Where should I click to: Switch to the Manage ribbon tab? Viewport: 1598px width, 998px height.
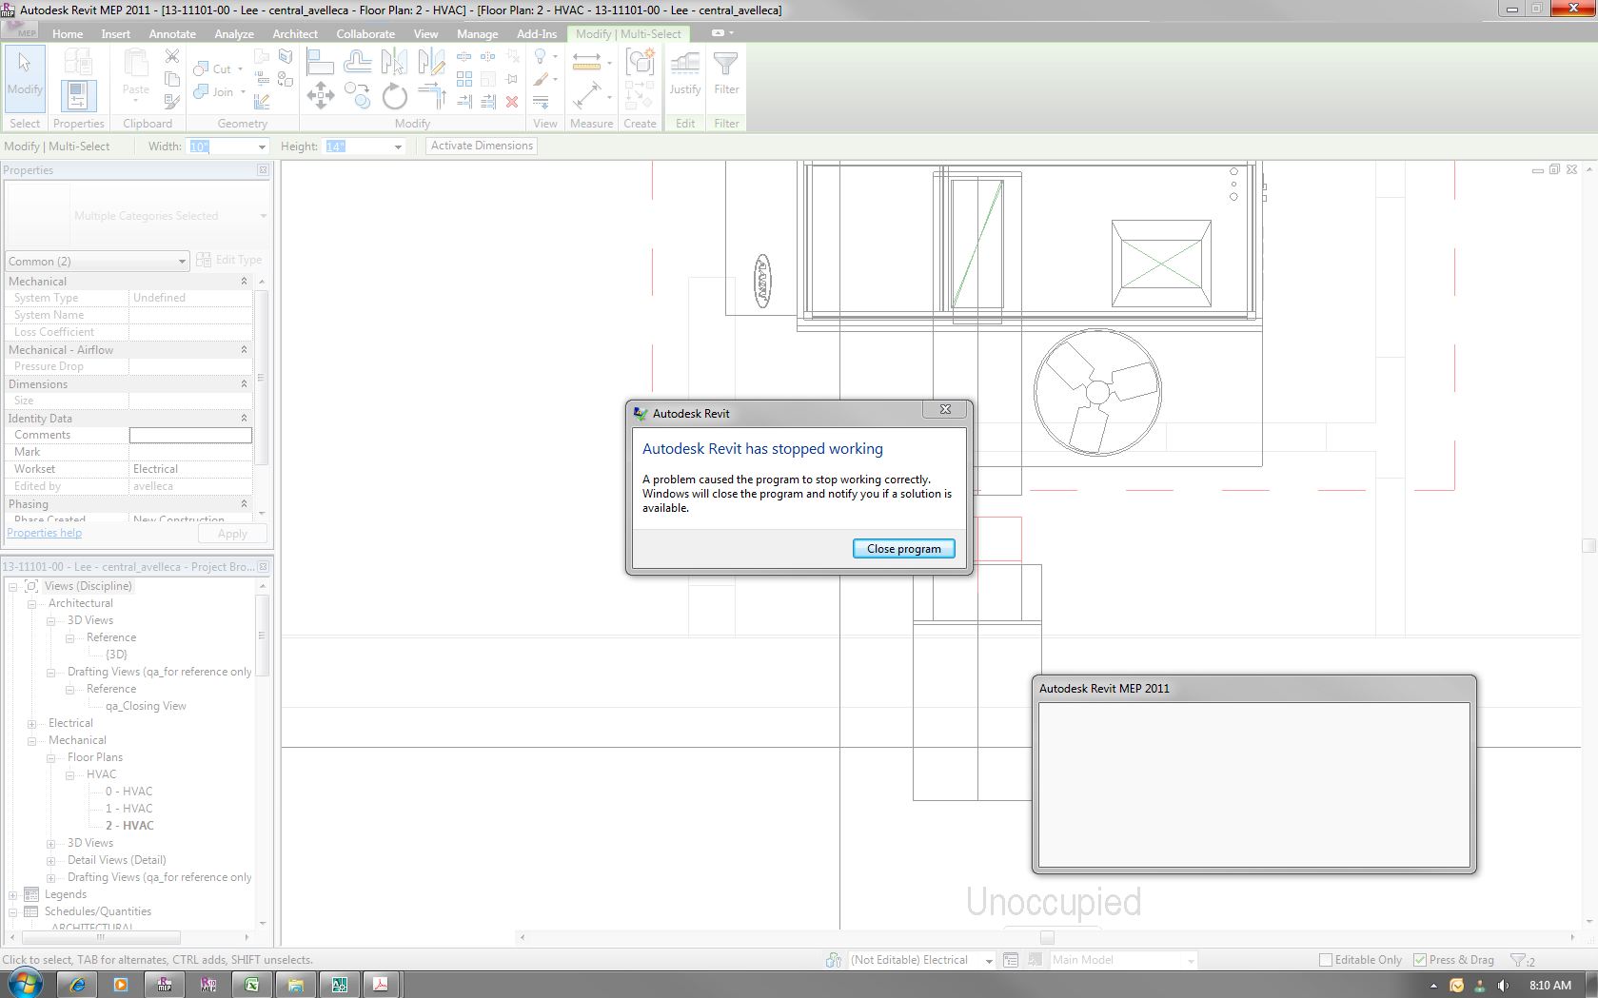477,33
